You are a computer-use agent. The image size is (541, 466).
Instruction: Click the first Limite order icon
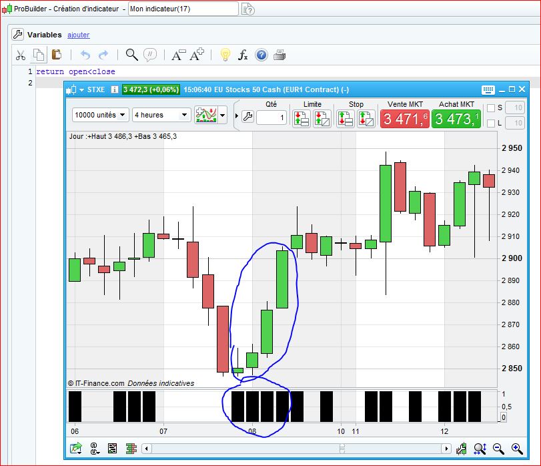302,118
